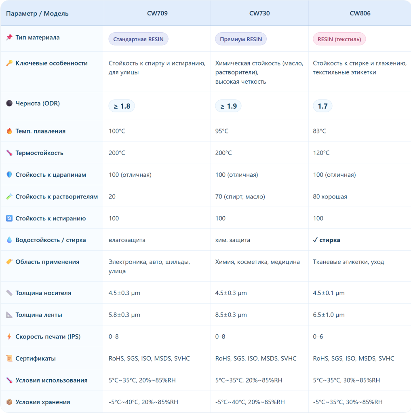Viewport: 411px width, 414px height.
Task: Click the shield icon beside Стойкость к царапинам
Action: tap(9, 175)
